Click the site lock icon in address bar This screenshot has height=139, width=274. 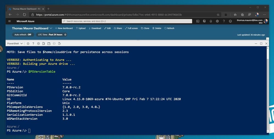point(33,15)
